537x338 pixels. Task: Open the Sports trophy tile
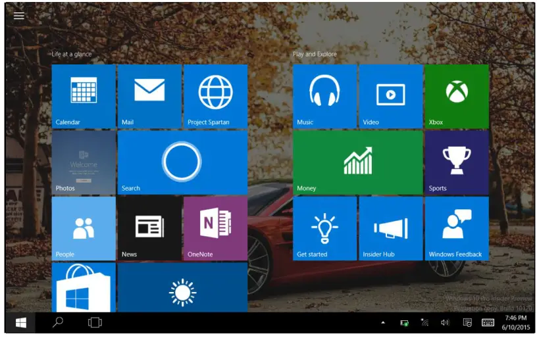[457, 162]
